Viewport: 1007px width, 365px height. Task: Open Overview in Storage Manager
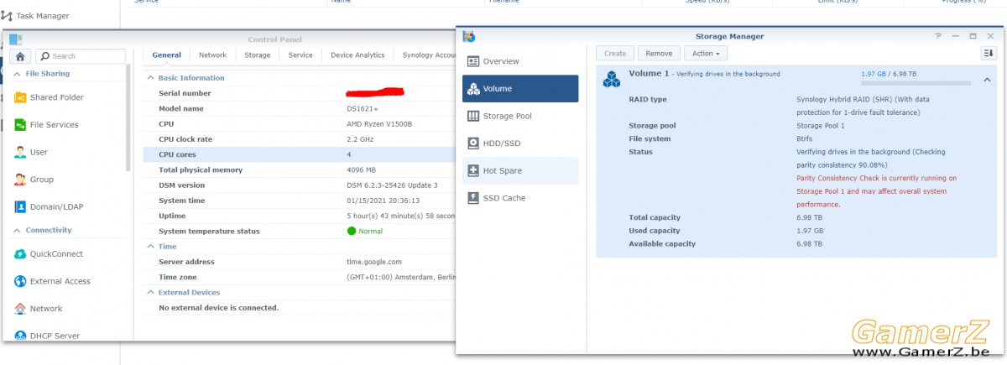coord(520,61)
